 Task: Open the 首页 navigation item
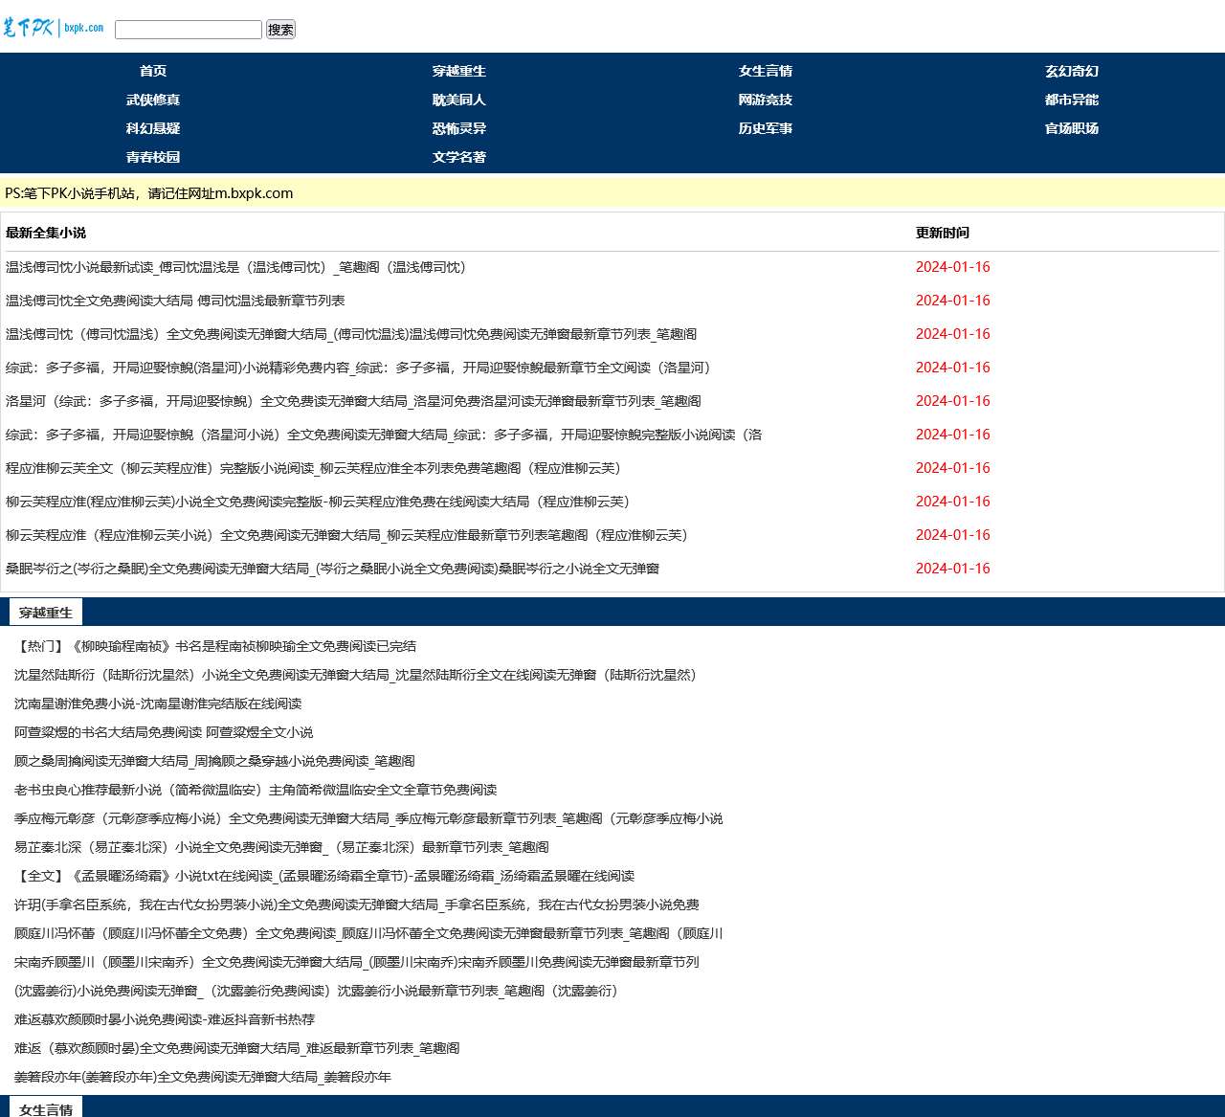point(153,71)
